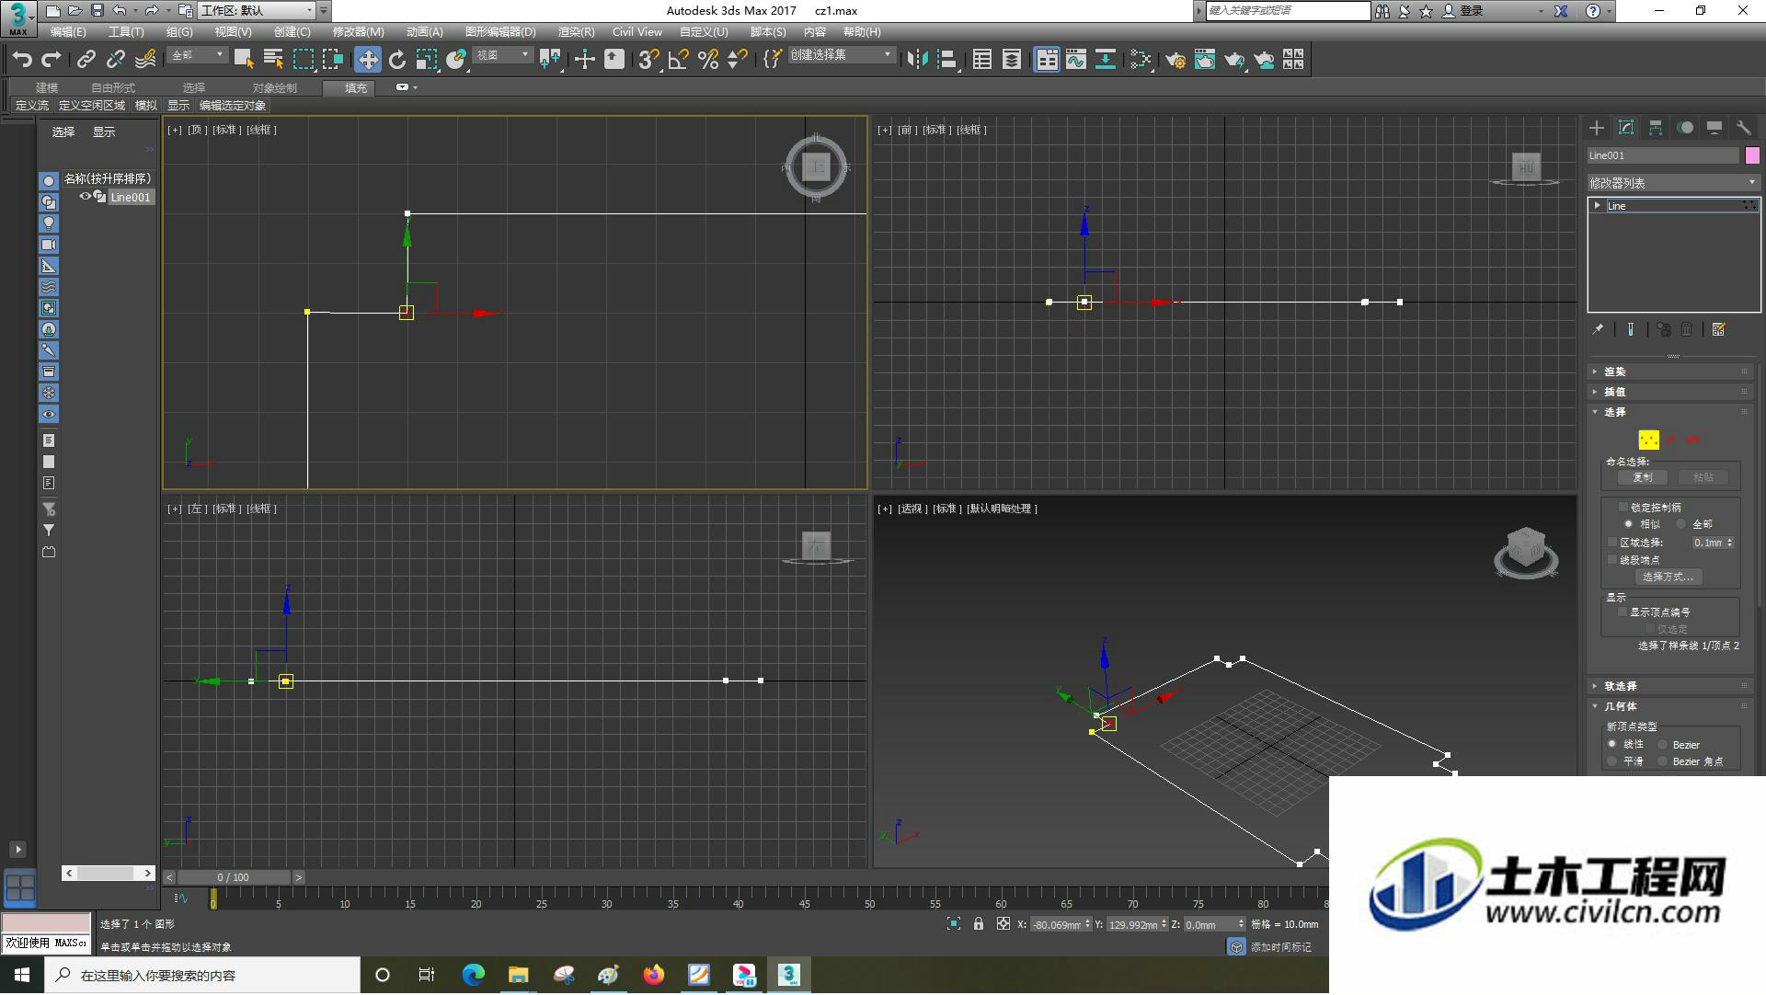The height and width of the screenshot is (995, 1766).
Task: Expand the Line modifier stack entry
Action: coord(1598,205)
